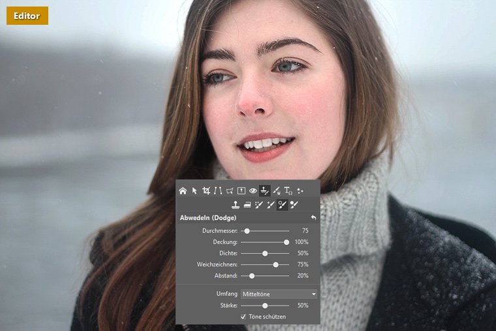
Task: Open the Umfang dropdown showing Mitteltöne
Action: (279, 294)
